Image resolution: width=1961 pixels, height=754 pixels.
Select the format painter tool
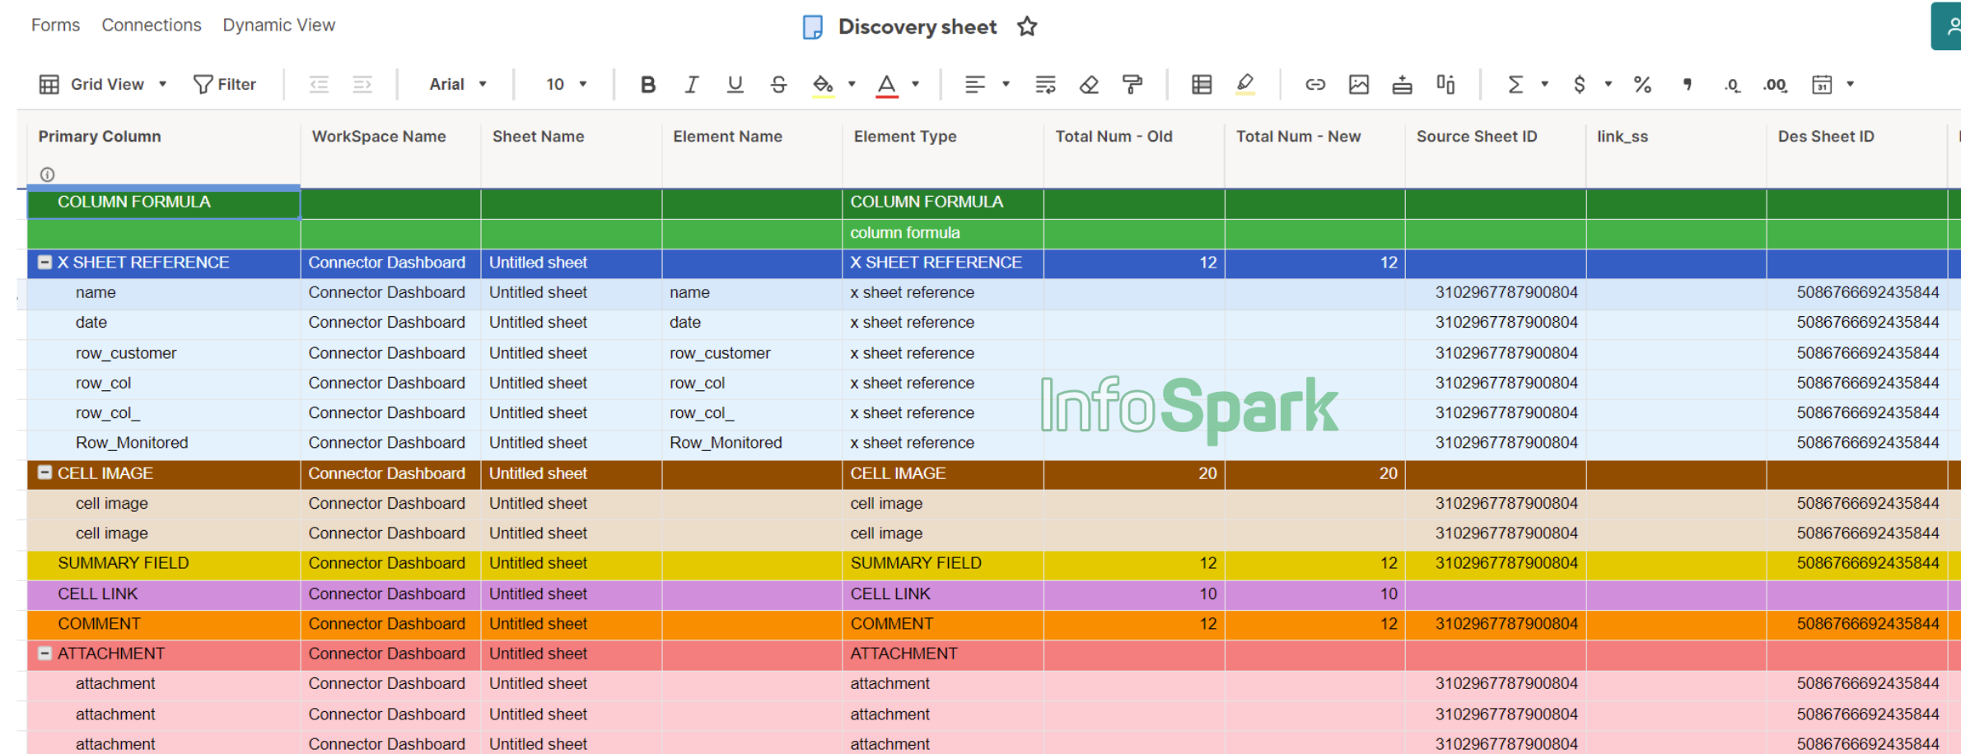1132,85
